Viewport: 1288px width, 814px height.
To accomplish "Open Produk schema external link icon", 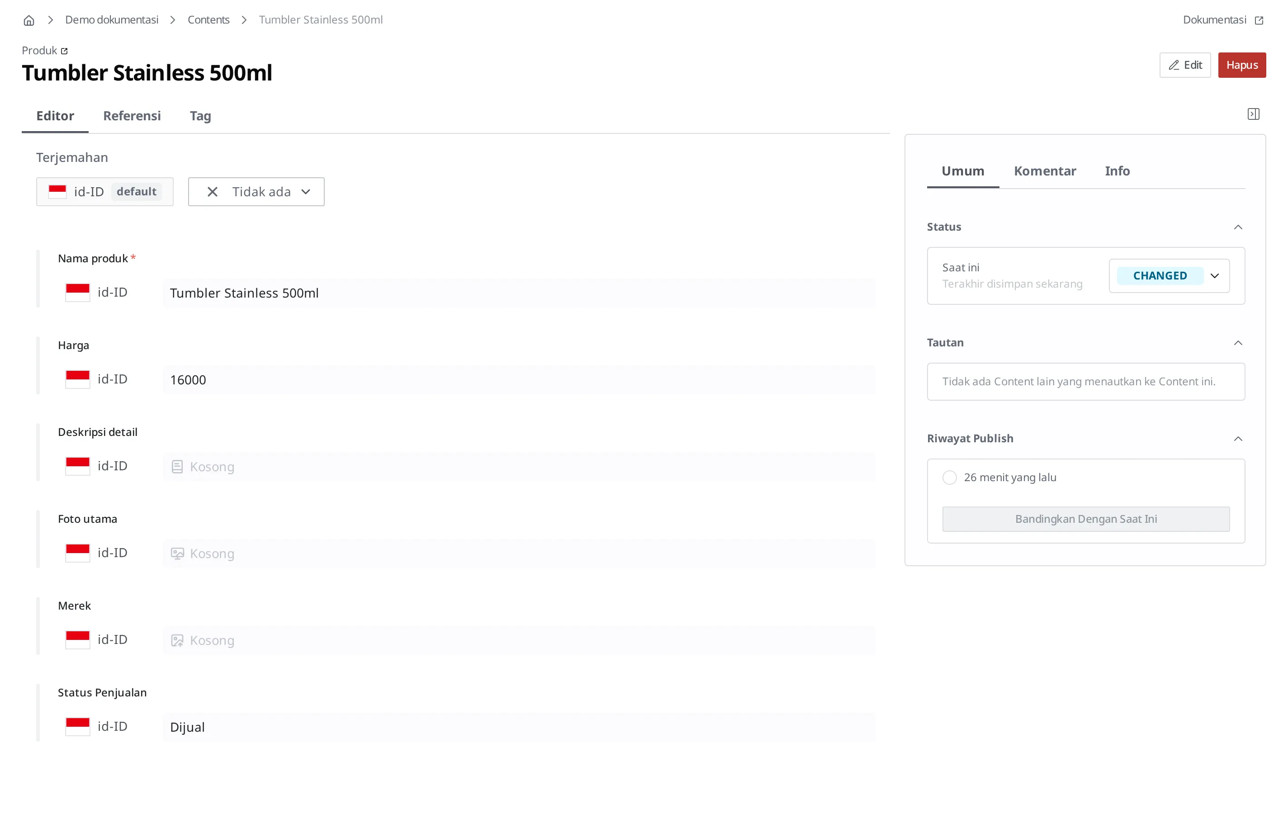I will (x=64, y=51).
